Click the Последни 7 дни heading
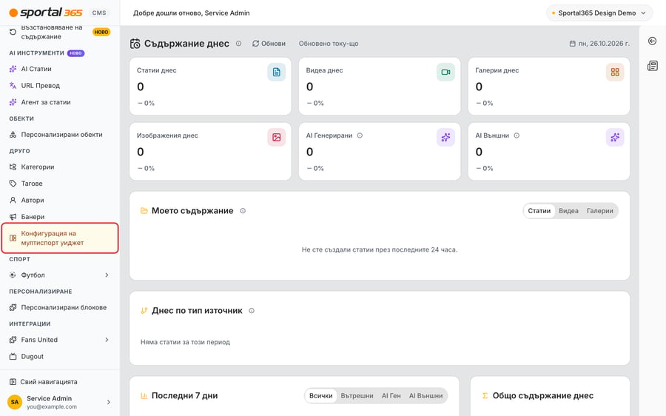This screenshot has width=666, height=416. 185,395
